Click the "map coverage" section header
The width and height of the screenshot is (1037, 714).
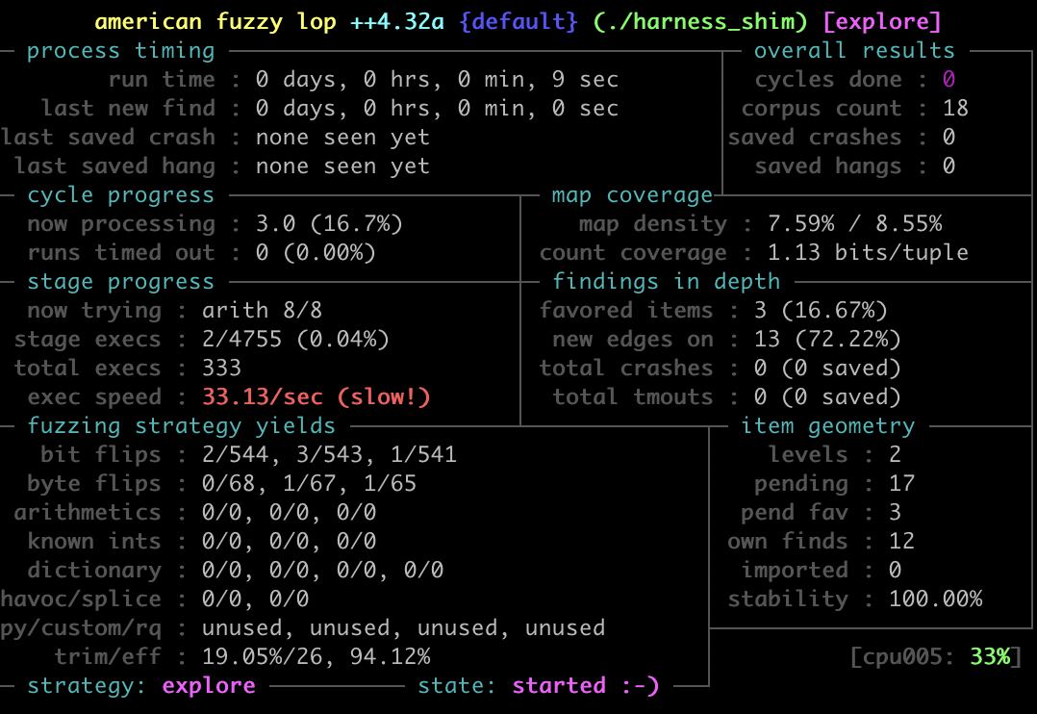tap(632, 195)
